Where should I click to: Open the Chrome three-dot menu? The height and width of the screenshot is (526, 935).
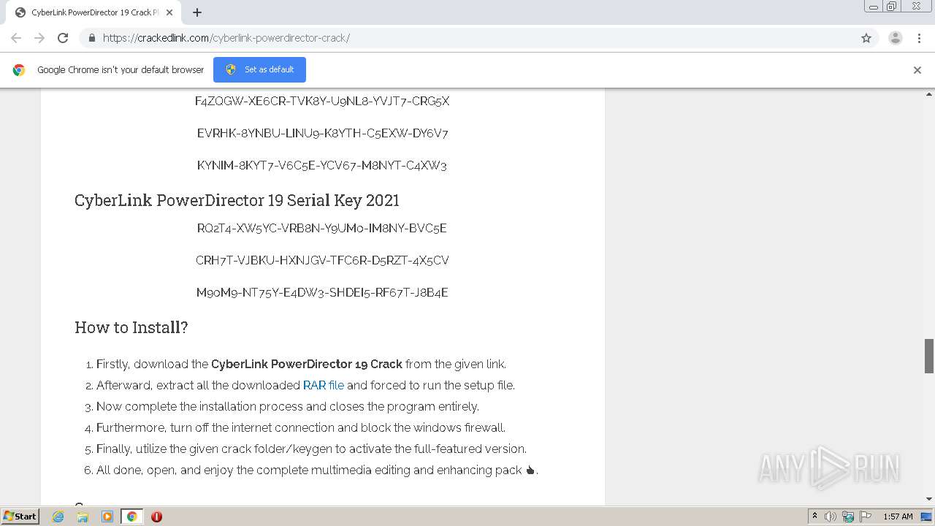coord(919,38)
